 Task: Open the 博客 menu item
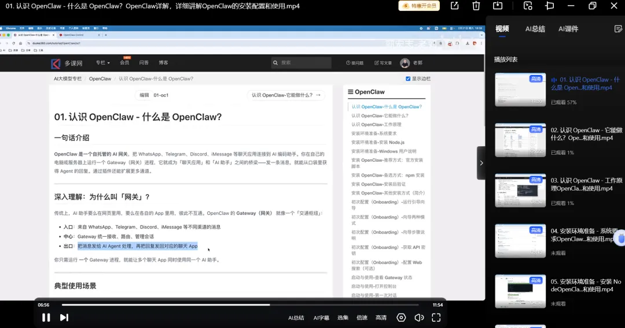163,63
